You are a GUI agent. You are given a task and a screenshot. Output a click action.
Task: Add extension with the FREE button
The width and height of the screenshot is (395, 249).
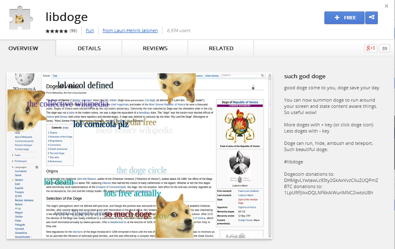[x=344, y=18]
